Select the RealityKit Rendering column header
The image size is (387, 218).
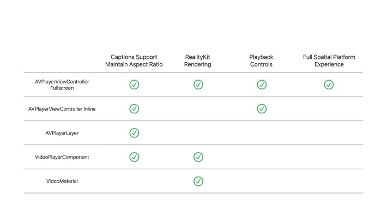click(198, 60)
